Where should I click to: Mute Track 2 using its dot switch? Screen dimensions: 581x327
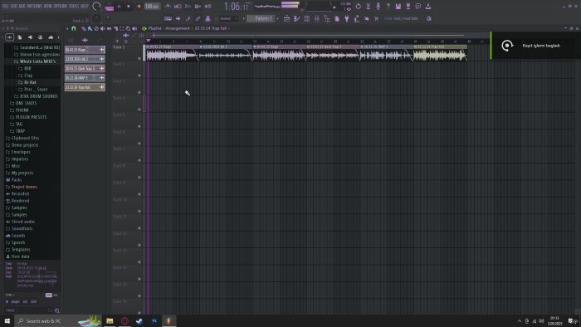(139, 76)
